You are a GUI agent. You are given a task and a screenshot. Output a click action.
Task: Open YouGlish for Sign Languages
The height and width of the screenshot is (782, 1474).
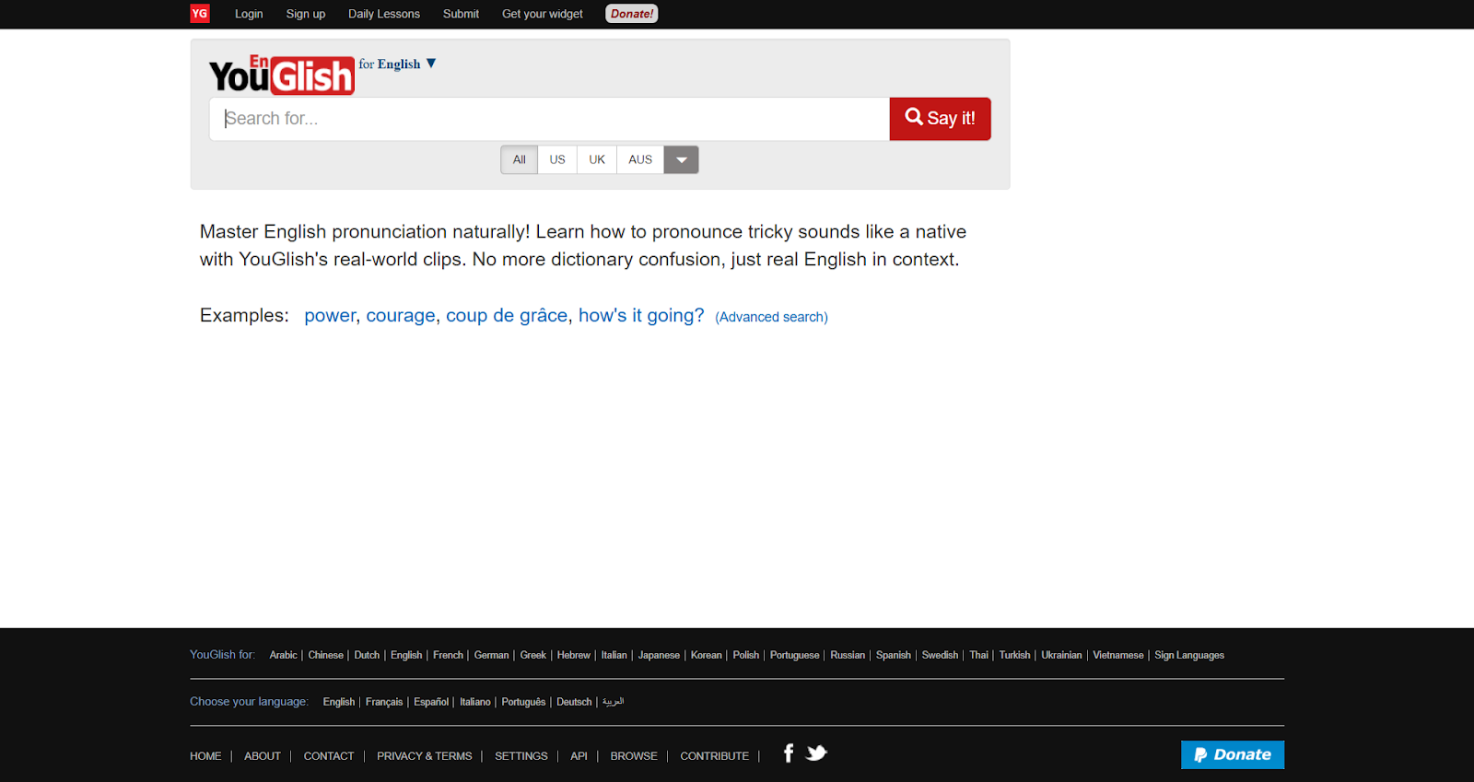click(x=1189, y=655)
